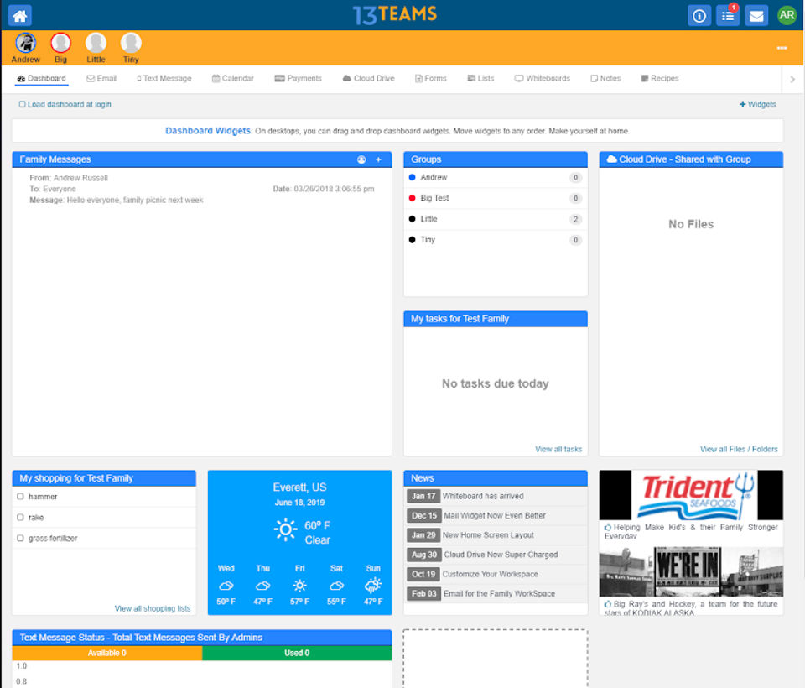Check the hammer shopping item

pyautogui.click(x=20, y=497)
